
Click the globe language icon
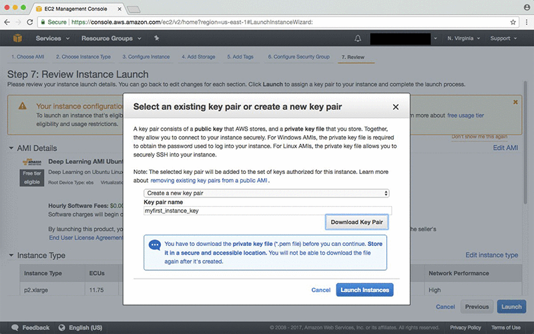tap(61, 327)
